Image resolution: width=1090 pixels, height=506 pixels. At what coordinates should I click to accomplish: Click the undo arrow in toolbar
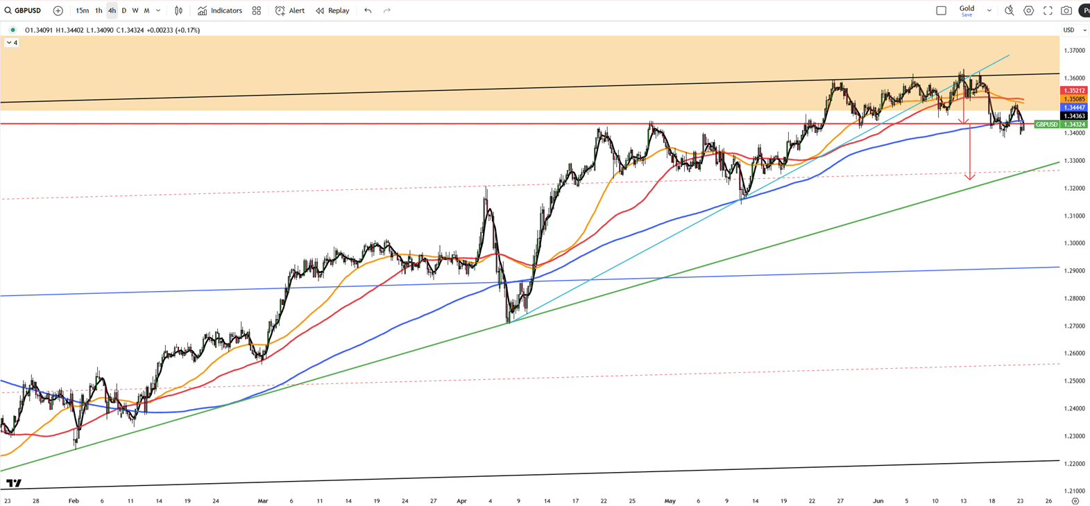coord(368,10)
